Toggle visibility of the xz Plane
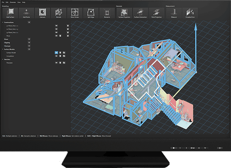 (56, 29)
